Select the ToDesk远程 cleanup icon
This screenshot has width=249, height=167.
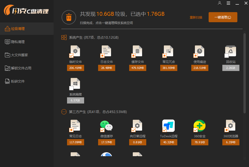(169, 126)
